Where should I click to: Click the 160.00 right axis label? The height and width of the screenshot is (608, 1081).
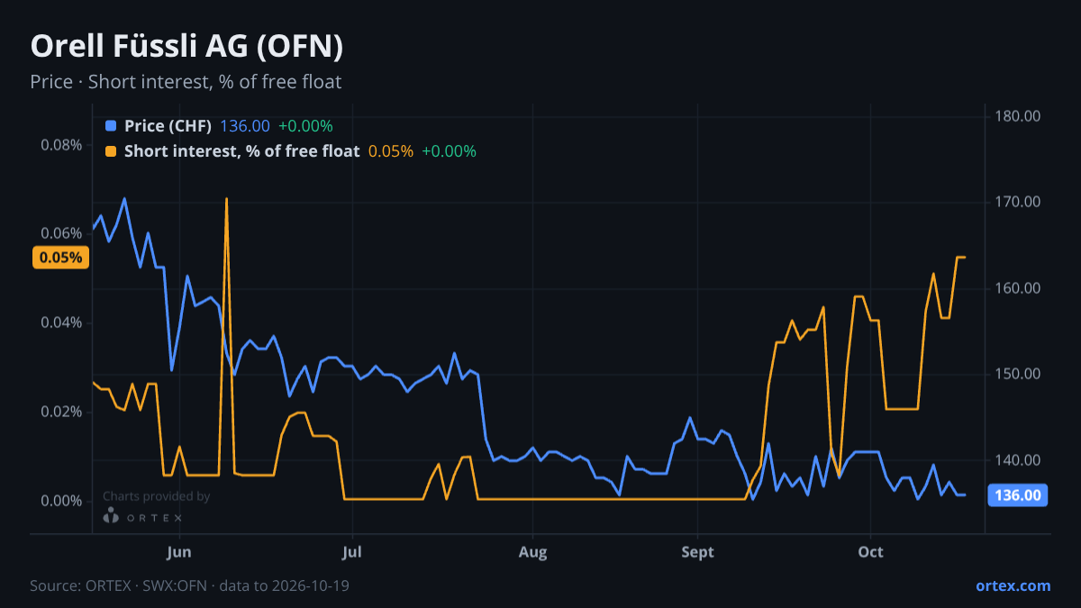point(1018,288)
